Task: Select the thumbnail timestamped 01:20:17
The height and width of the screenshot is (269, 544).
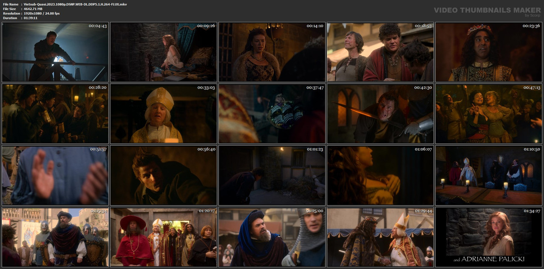Action: coord(164,237)
